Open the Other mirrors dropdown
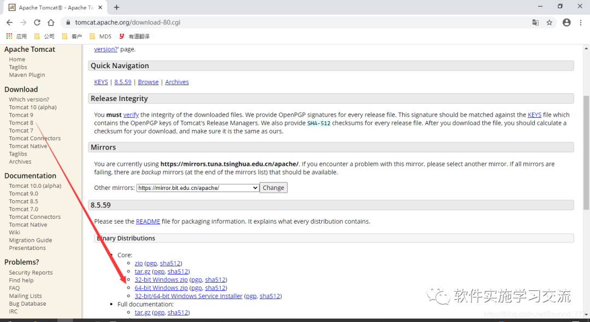 click(198, 188)
